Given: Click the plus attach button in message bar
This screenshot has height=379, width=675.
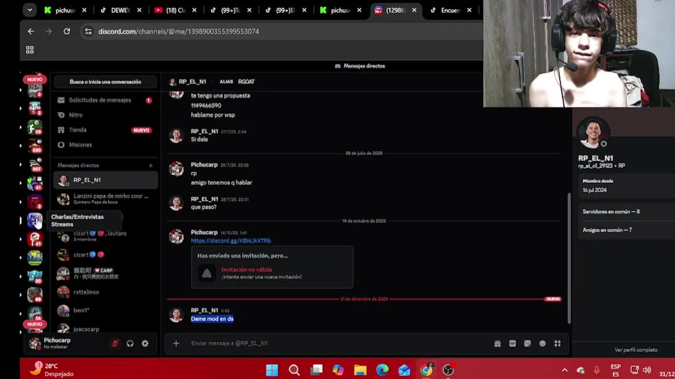Looking at the screenshot, I should pos(176,343).
